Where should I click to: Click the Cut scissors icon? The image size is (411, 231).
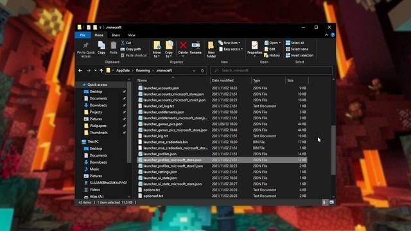[123, 43]
